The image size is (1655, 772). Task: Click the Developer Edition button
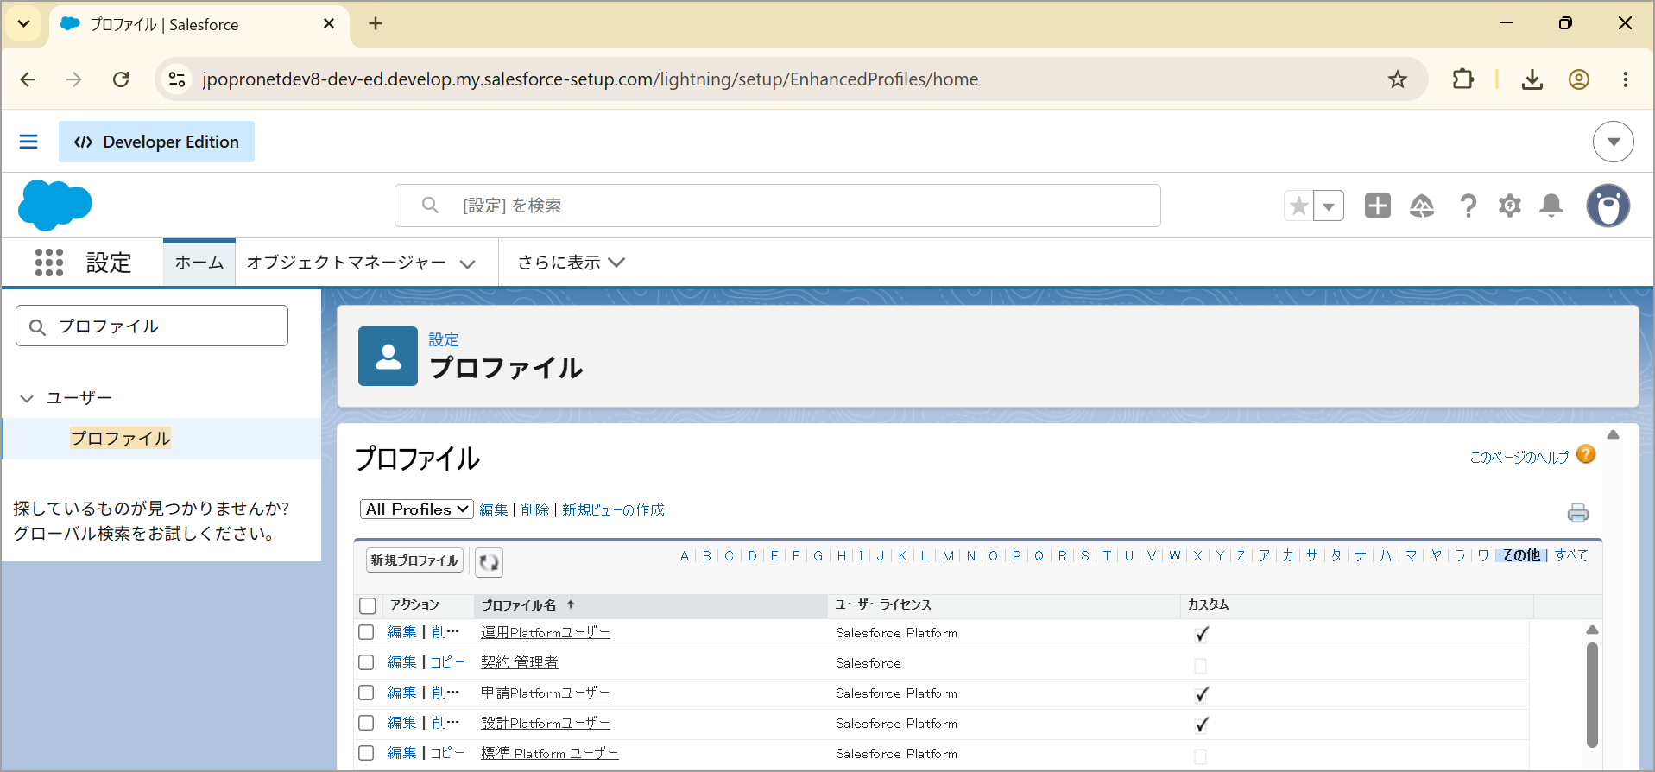(156, 142)
